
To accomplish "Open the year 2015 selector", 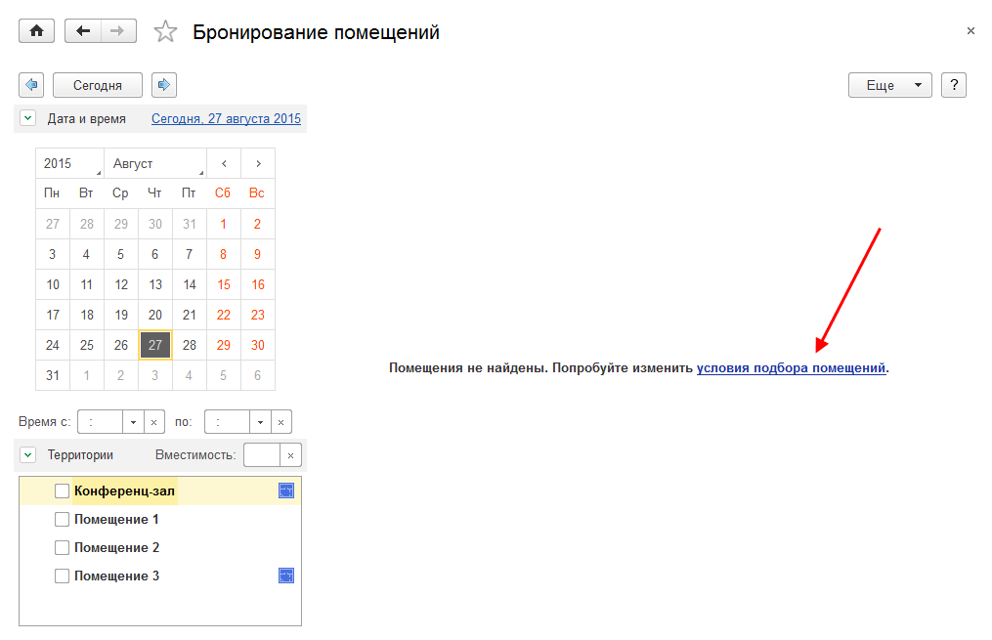I will click(x=69, y=163).
